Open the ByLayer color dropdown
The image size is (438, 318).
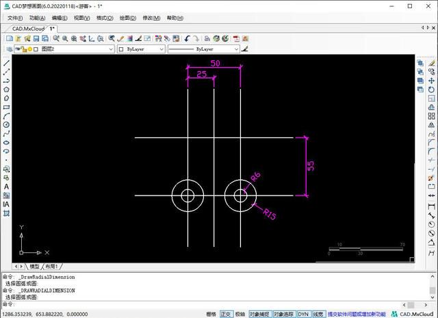(141, 49)
